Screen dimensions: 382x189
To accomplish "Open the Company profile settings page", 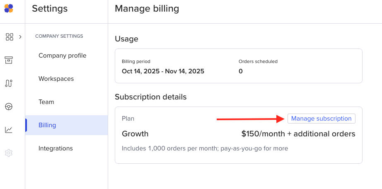I will pyautogui.click(x=62, y=56).
